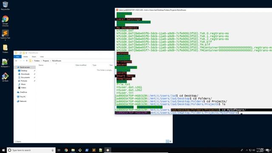Click the 'Local Settings' entry in the terminal
272x153 pixels.
point(128,19)
